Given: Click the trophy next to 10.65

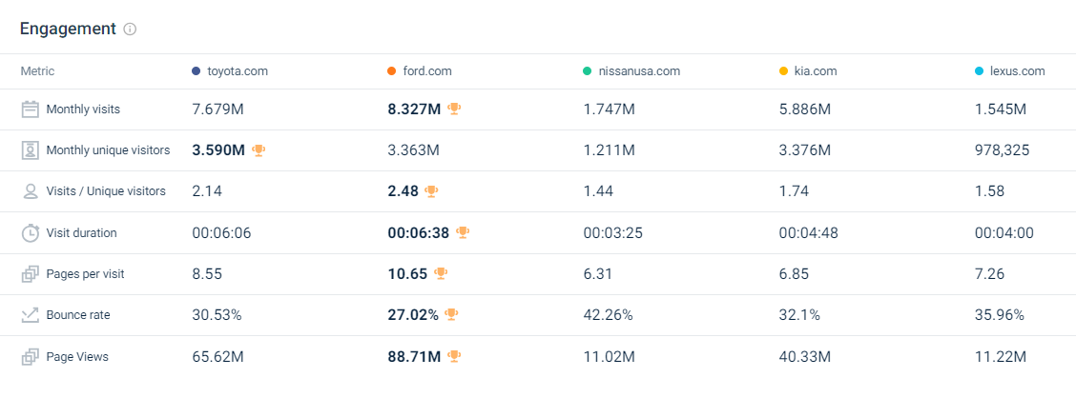Looking at the screenshot, I should click(x=441, y=274).
